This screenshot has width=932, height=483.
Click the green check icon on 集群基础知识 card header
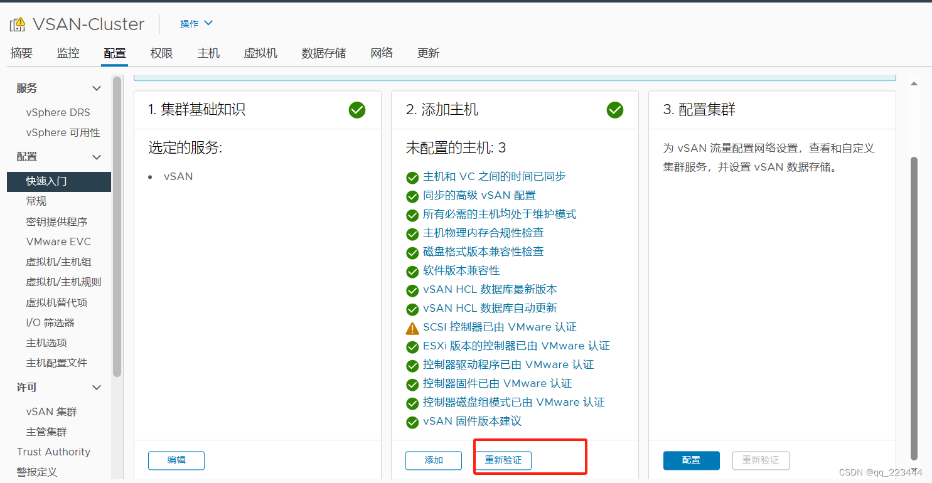(356, 110)
